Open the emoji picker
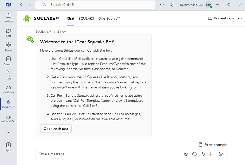 click(194, 154)
